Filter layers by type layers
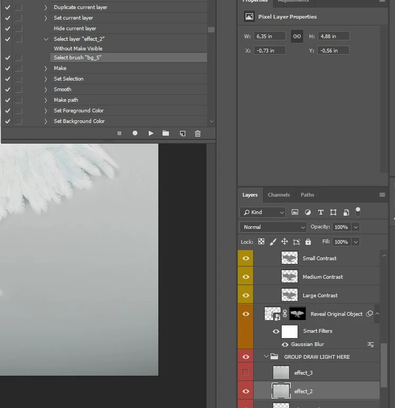The width and height of the screenshot is (395, 408). tap(321, 212)
